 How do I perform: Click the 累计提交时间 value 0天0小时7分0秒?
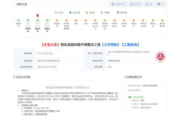[150, 86]
